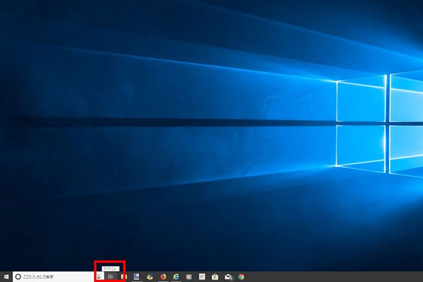Open the Windows Start menu
This screenshot has height=282, width=423.
point(6,277)
